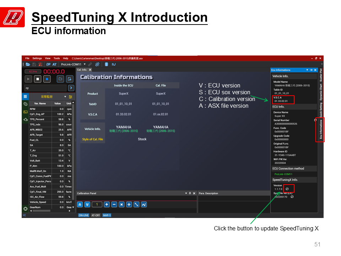Click update icon next to Version 1.1.7.0

[x=287, y=189]
